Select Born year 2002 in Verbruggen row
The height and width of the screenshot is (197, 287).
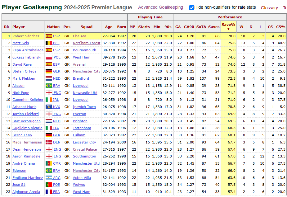click(122, 121)
